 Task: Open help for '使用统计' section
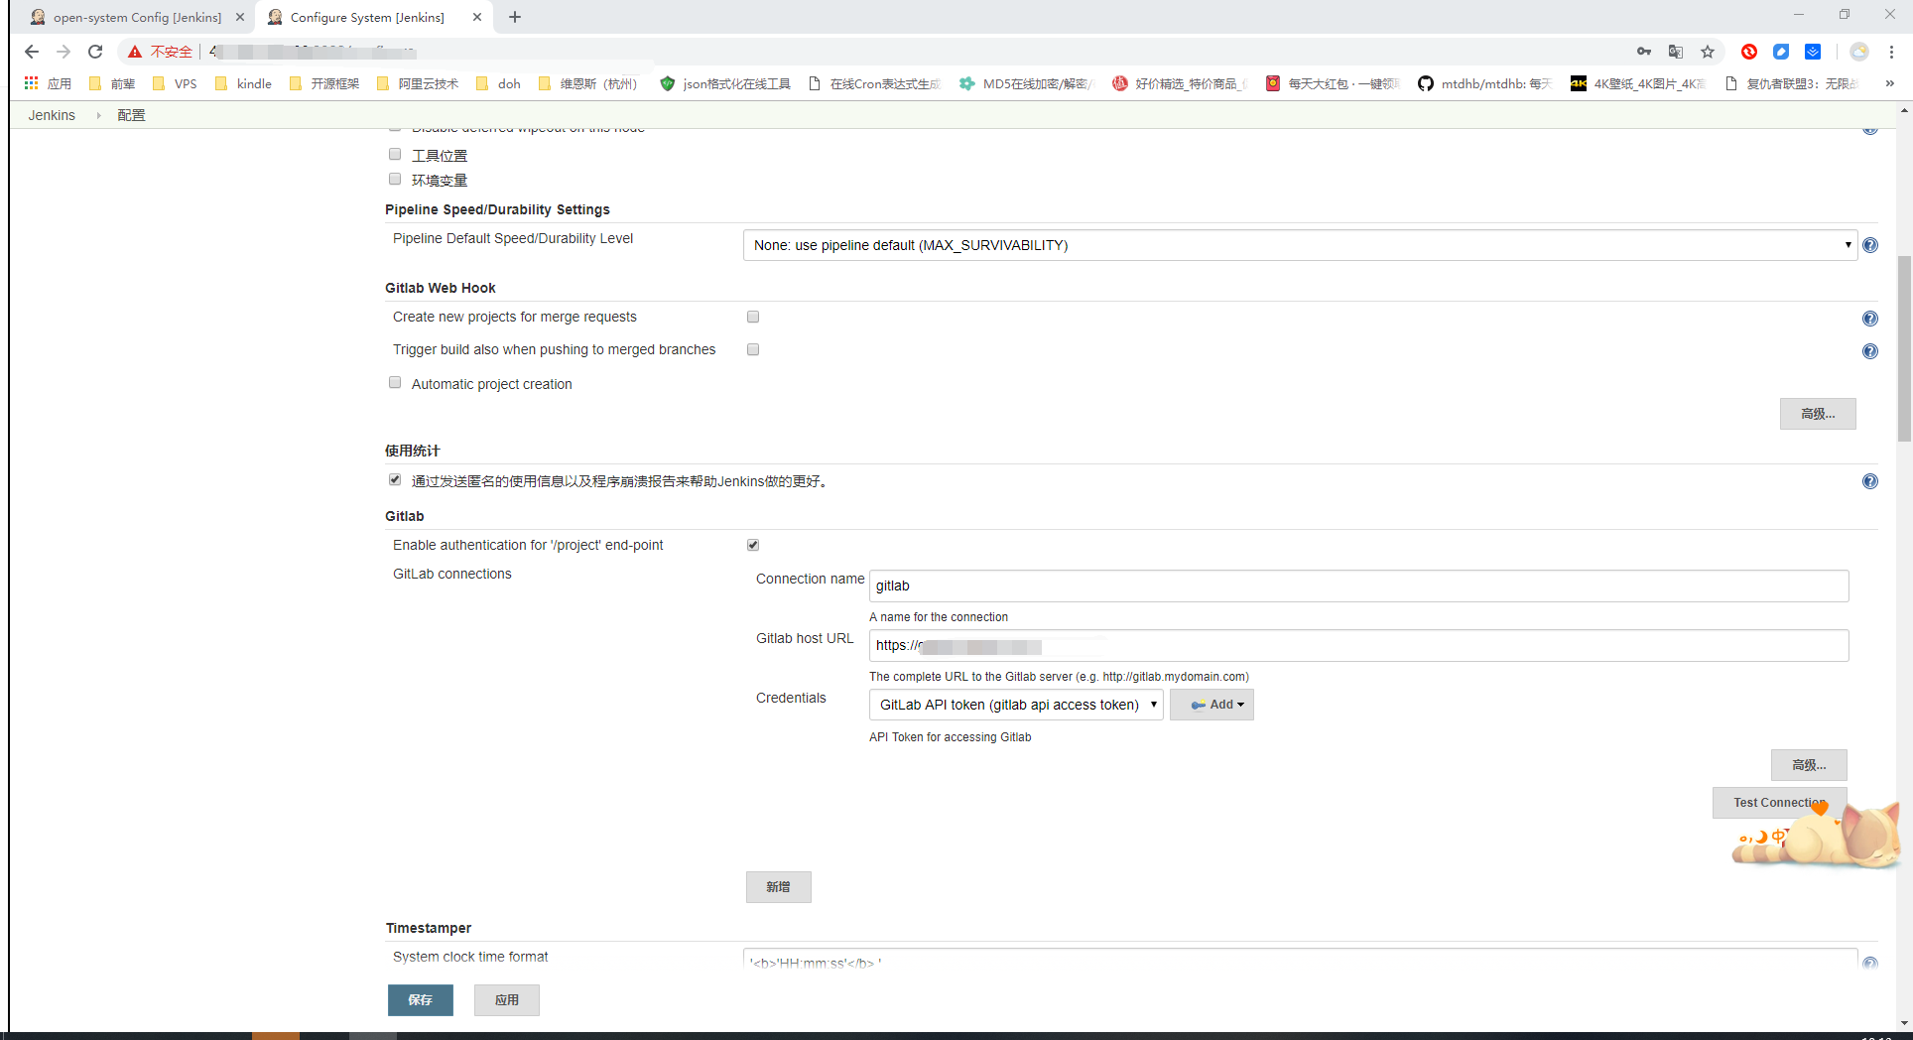[1870, 481]
